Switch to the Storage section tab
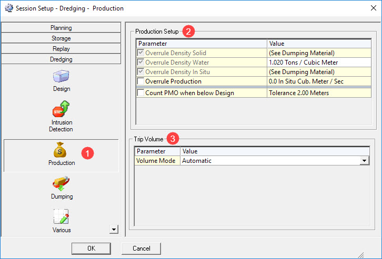 tap(62, 38)
